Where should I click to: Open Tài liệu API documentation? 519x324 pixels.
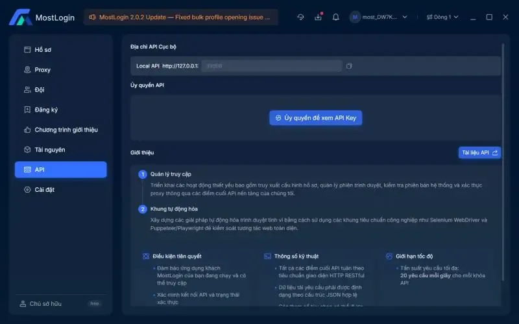[479, 152]
